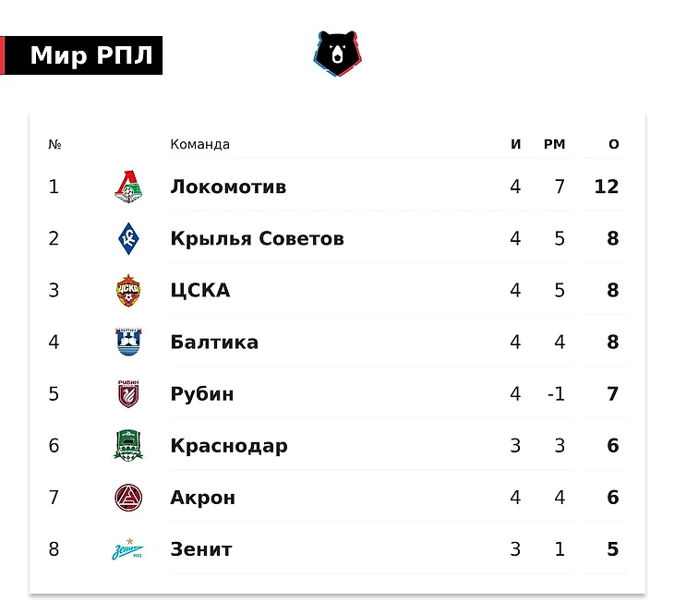Click the Baltika club crest
The width and height of the screenshot is (674, 614).
coord(128,343)
